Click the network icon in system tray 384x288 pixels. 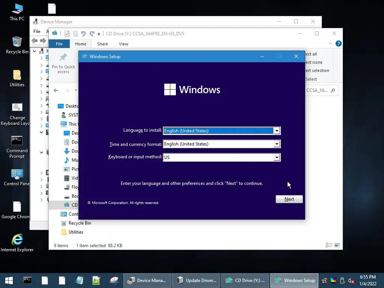tap(324, 280)
